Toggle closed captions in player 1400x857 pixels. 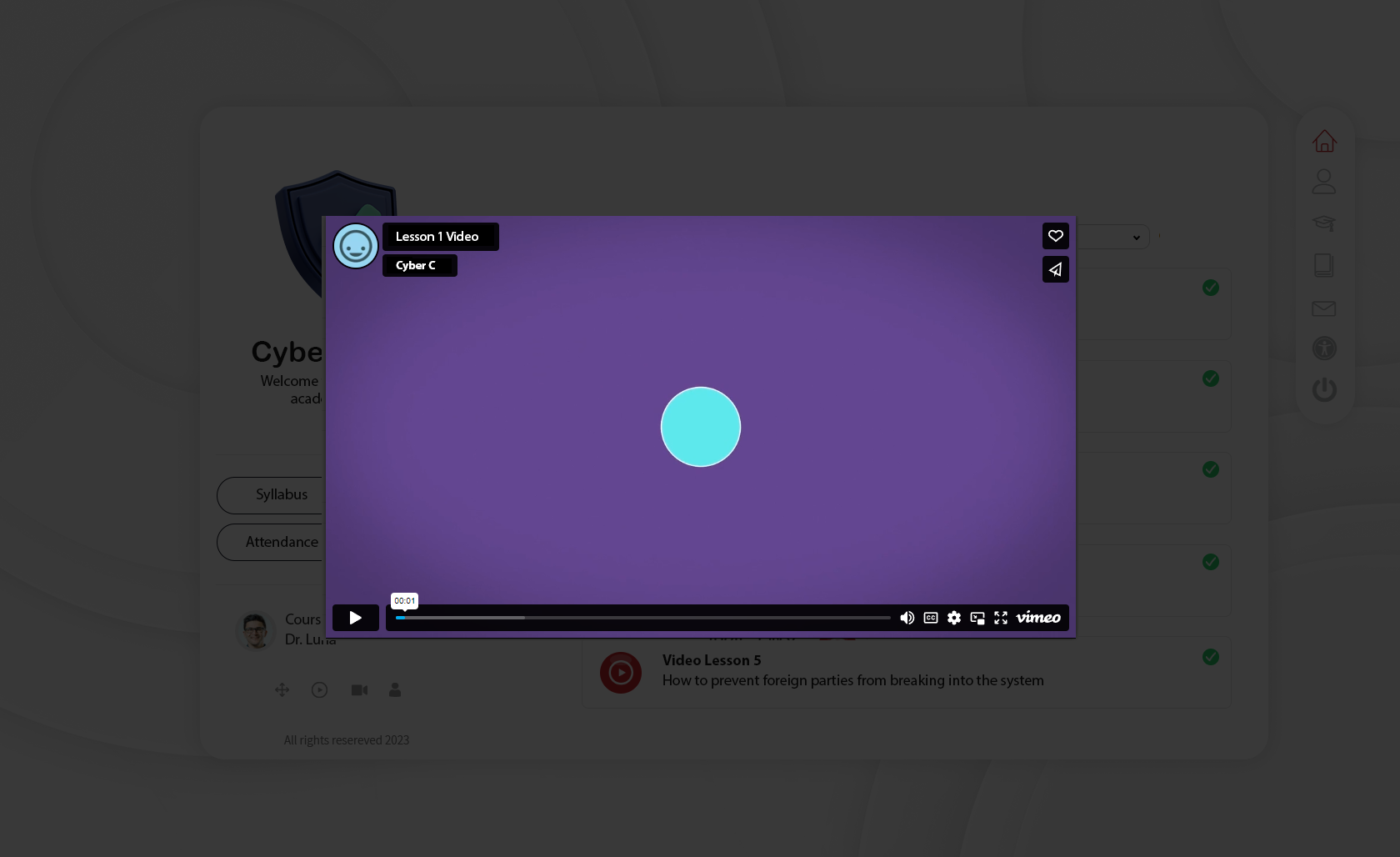(x=931, y=618)
